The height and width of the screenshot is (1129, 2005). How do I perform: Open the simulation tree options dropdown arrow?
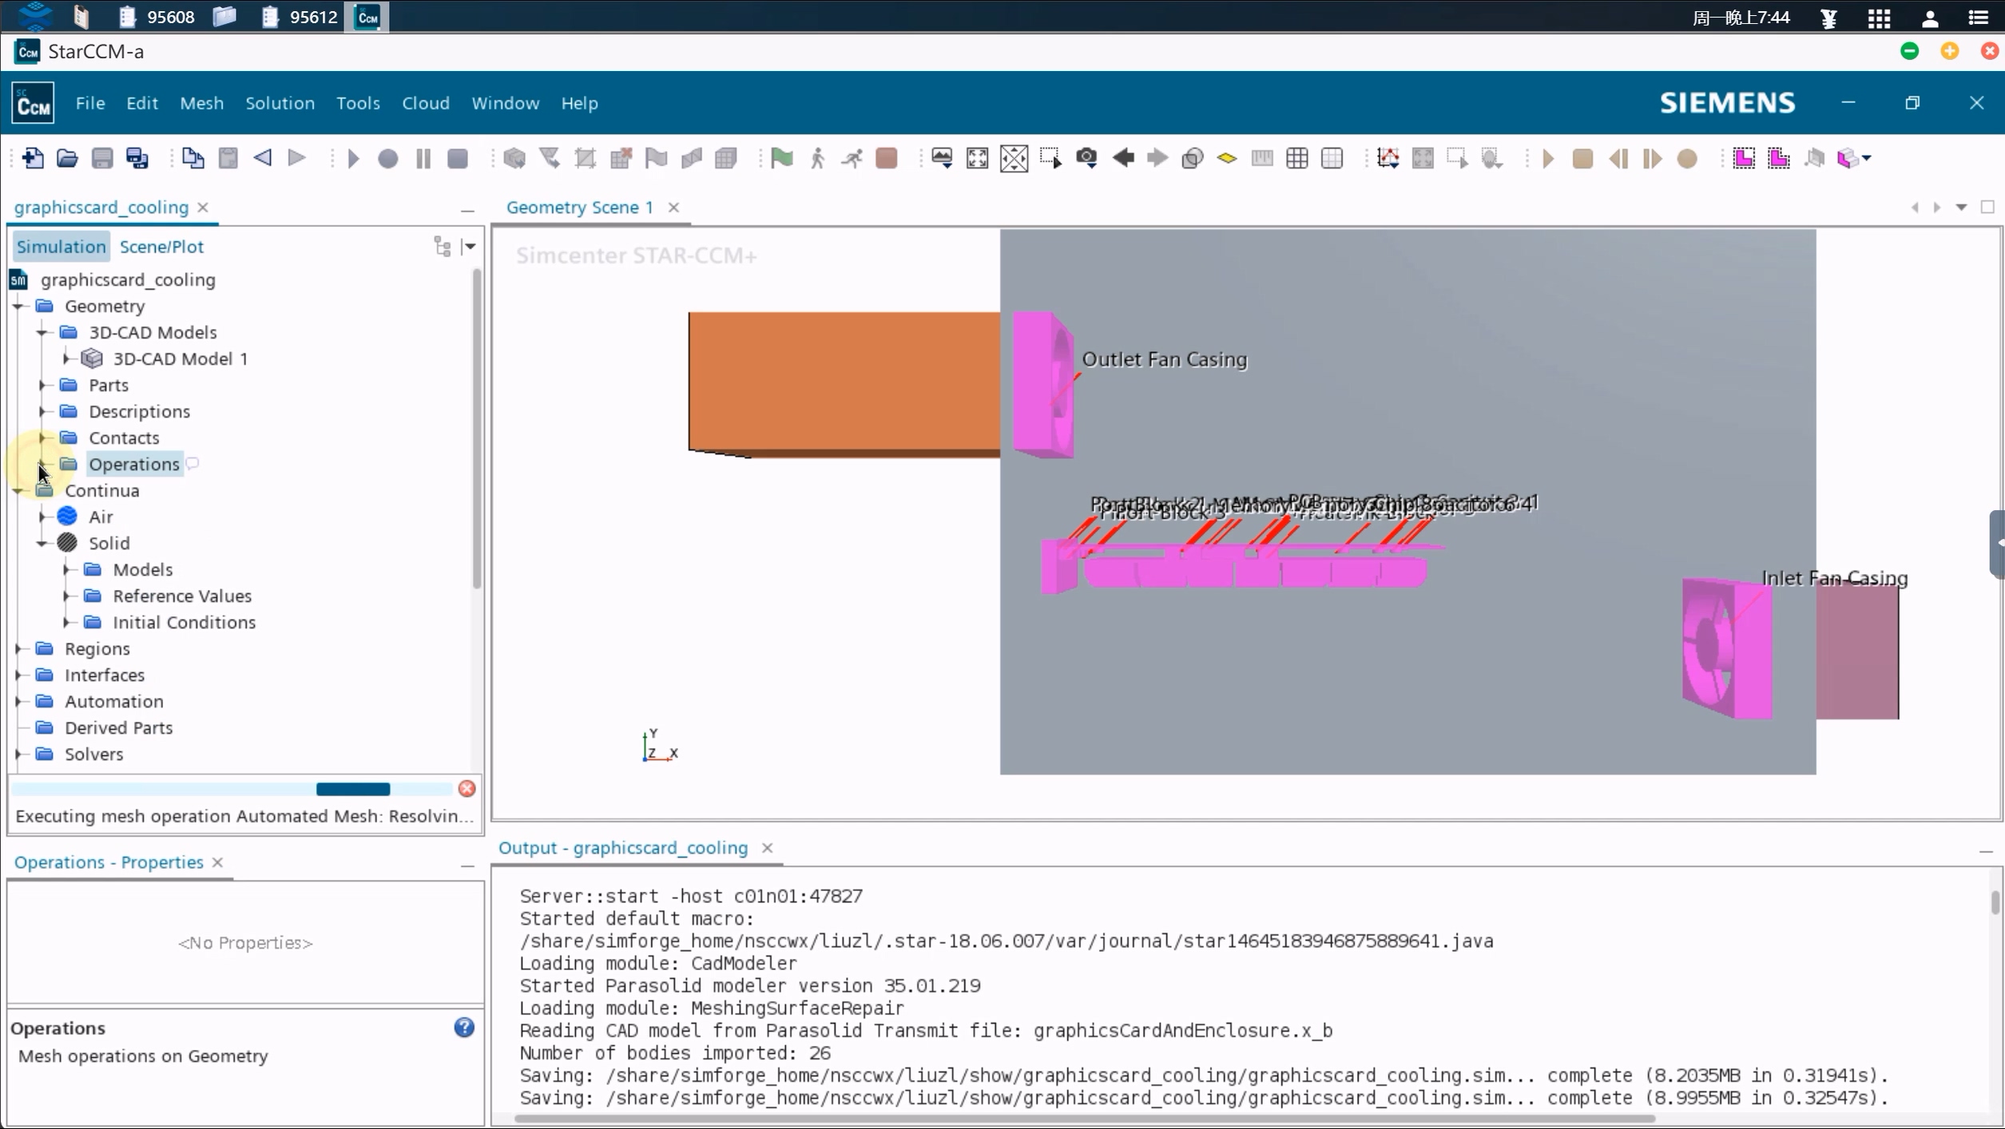[x=470, y=247]
